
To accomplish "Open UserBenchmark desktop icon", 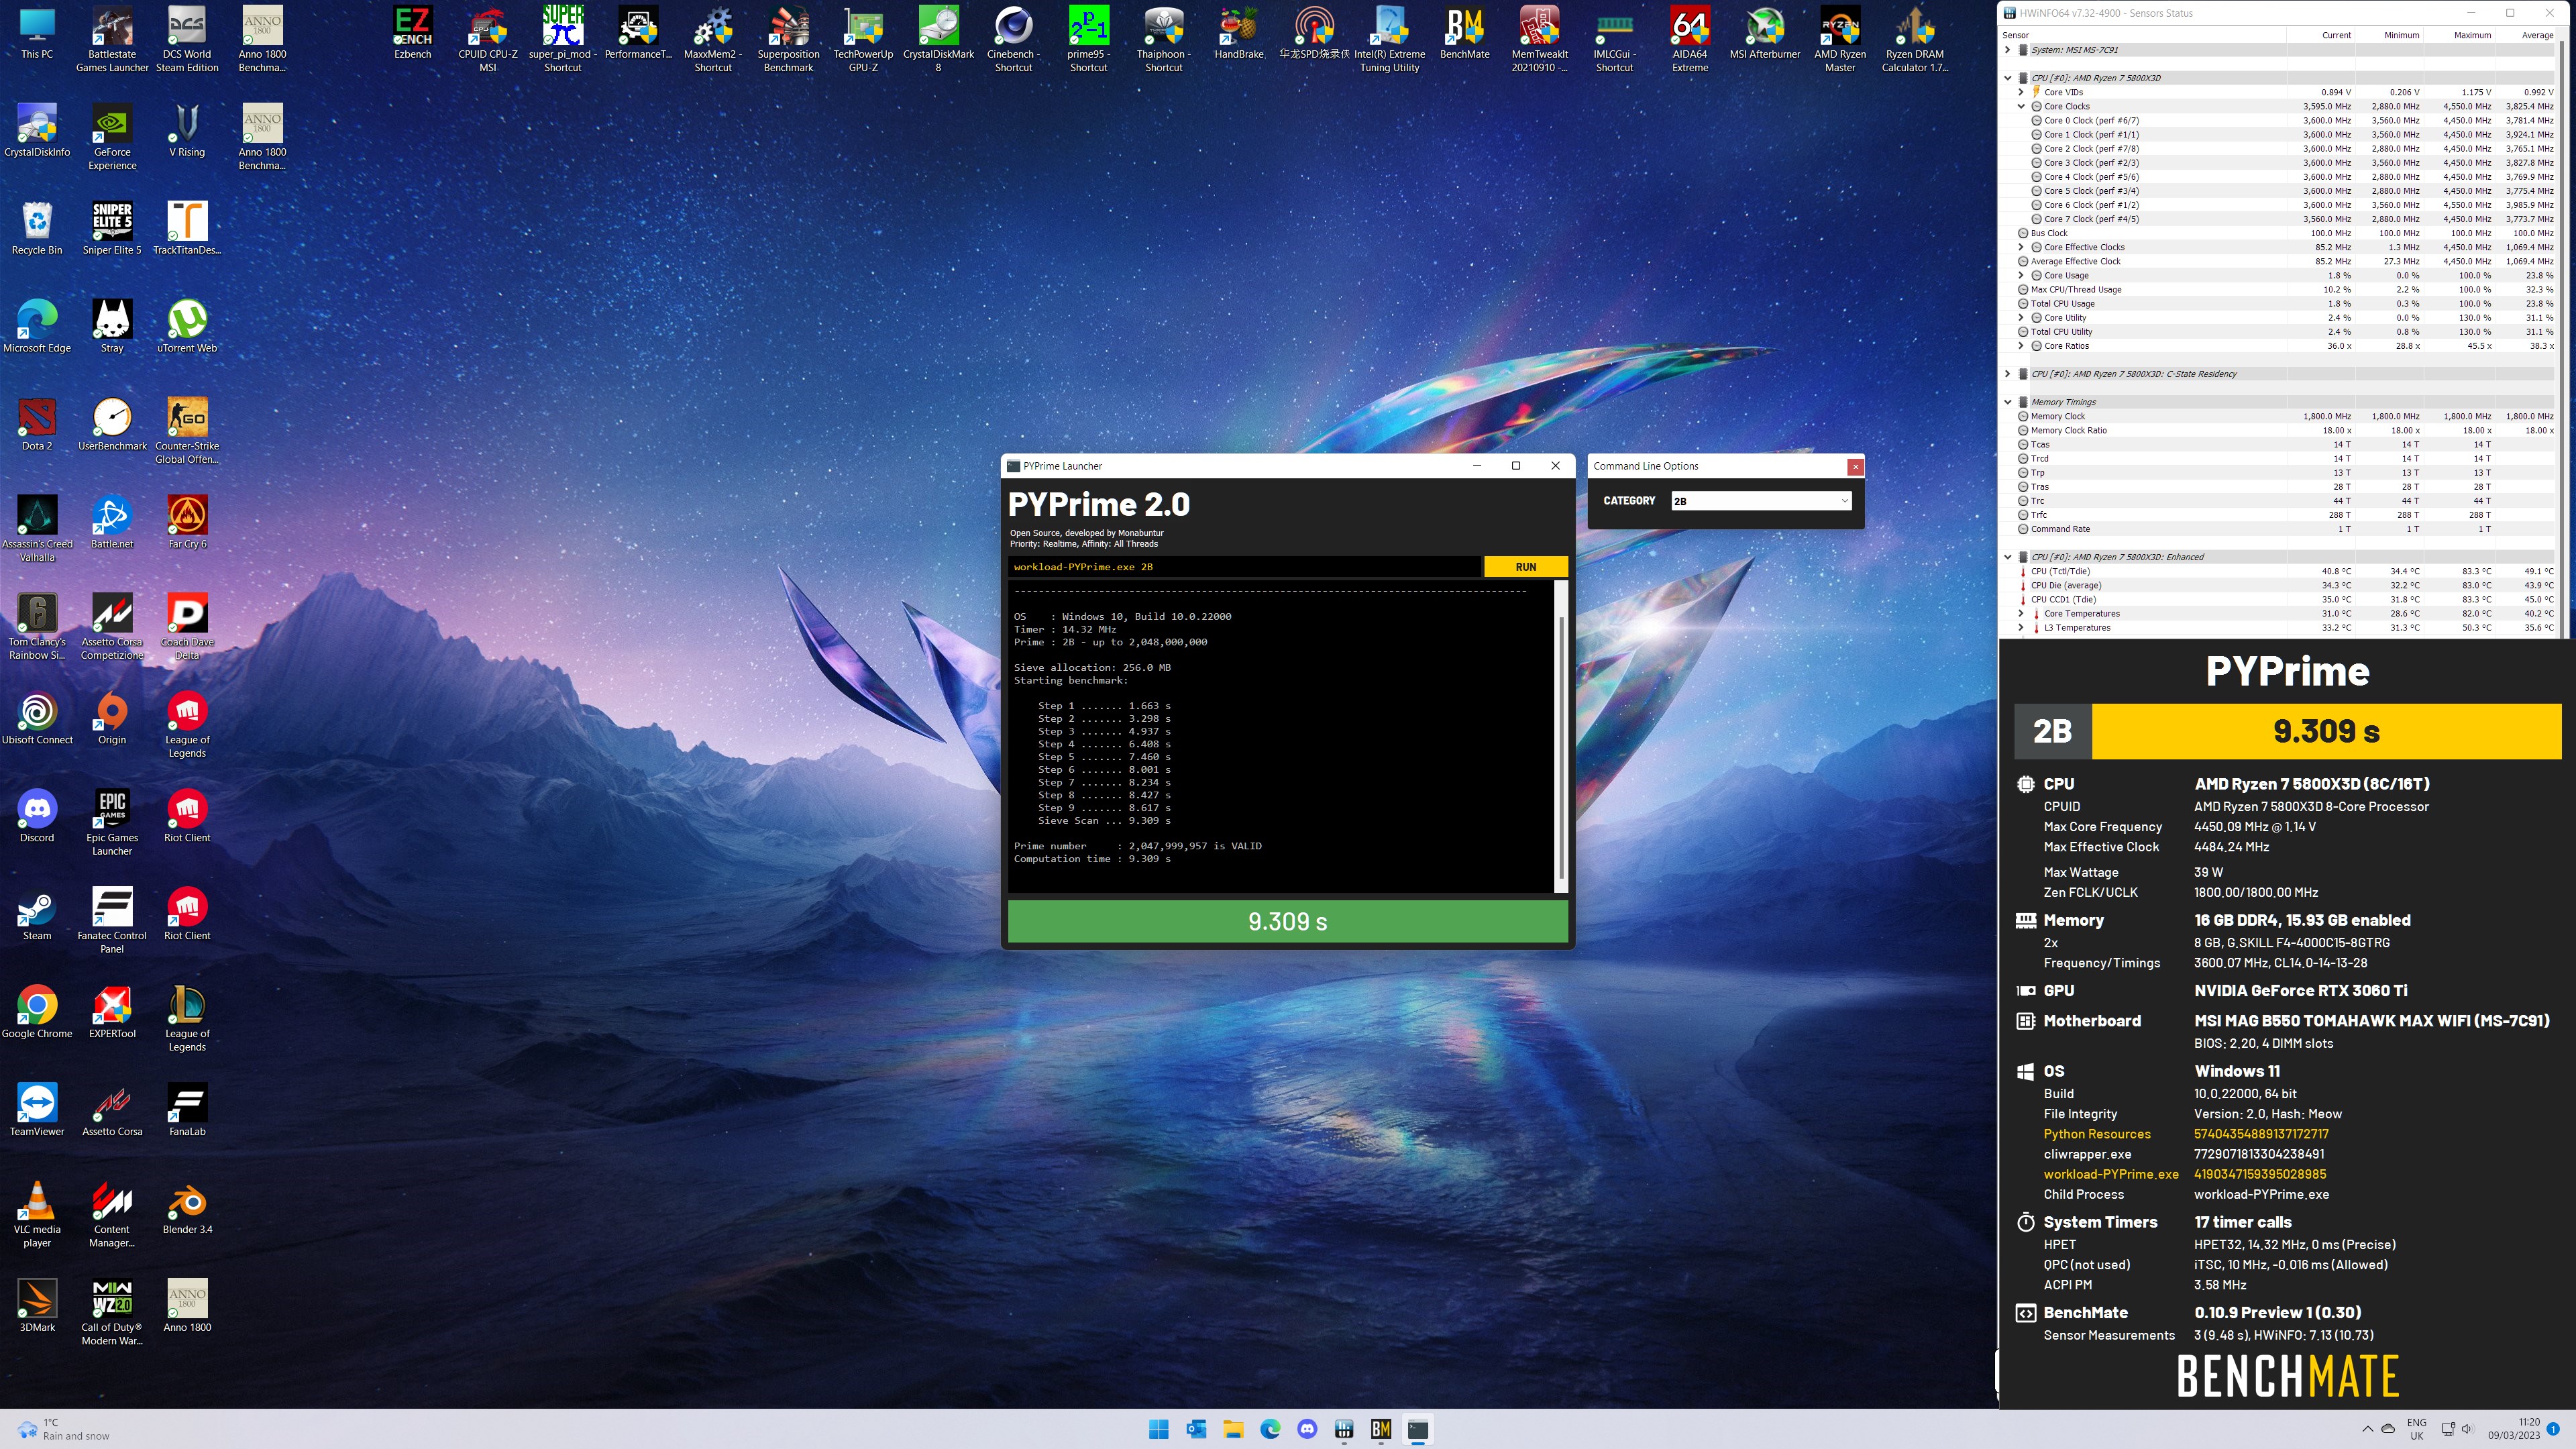I will 112,424.
